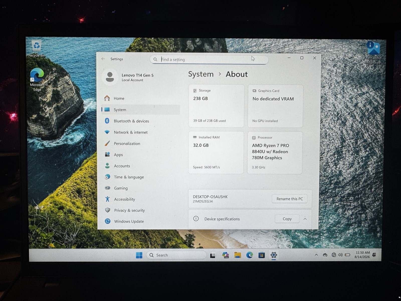Open Time & language settings

point(141,177)
